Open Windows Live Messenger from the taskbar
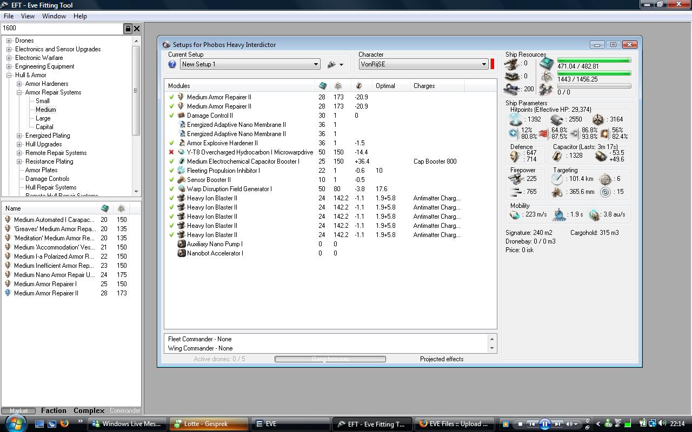 tap(128, 424)
